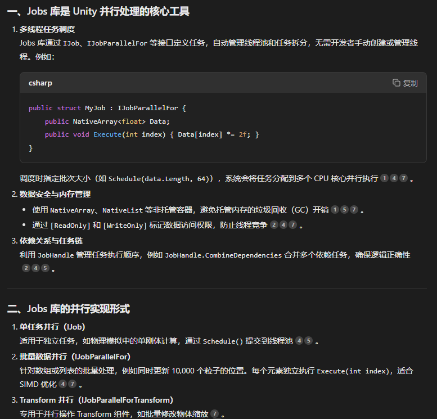
Task: Click inline code Execute(int index) in 批量数据并行 paragraph
Action: coord(353,371)
